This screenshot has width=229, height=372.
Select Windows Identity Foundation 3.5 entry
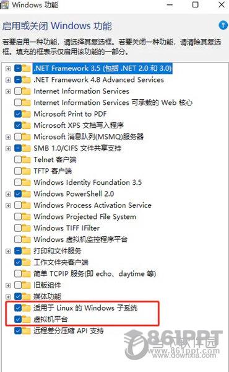88,182
